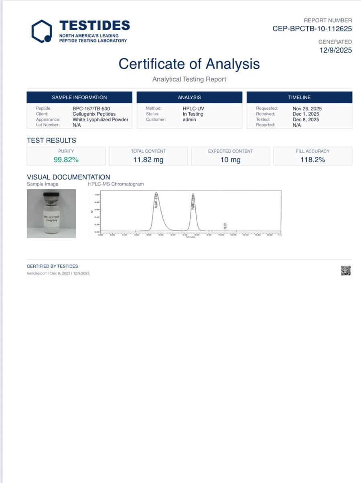Viewport: 361px width, 483px height.
Task: Open the sample vial image thumbnail
Action: [x=51, y=213]
